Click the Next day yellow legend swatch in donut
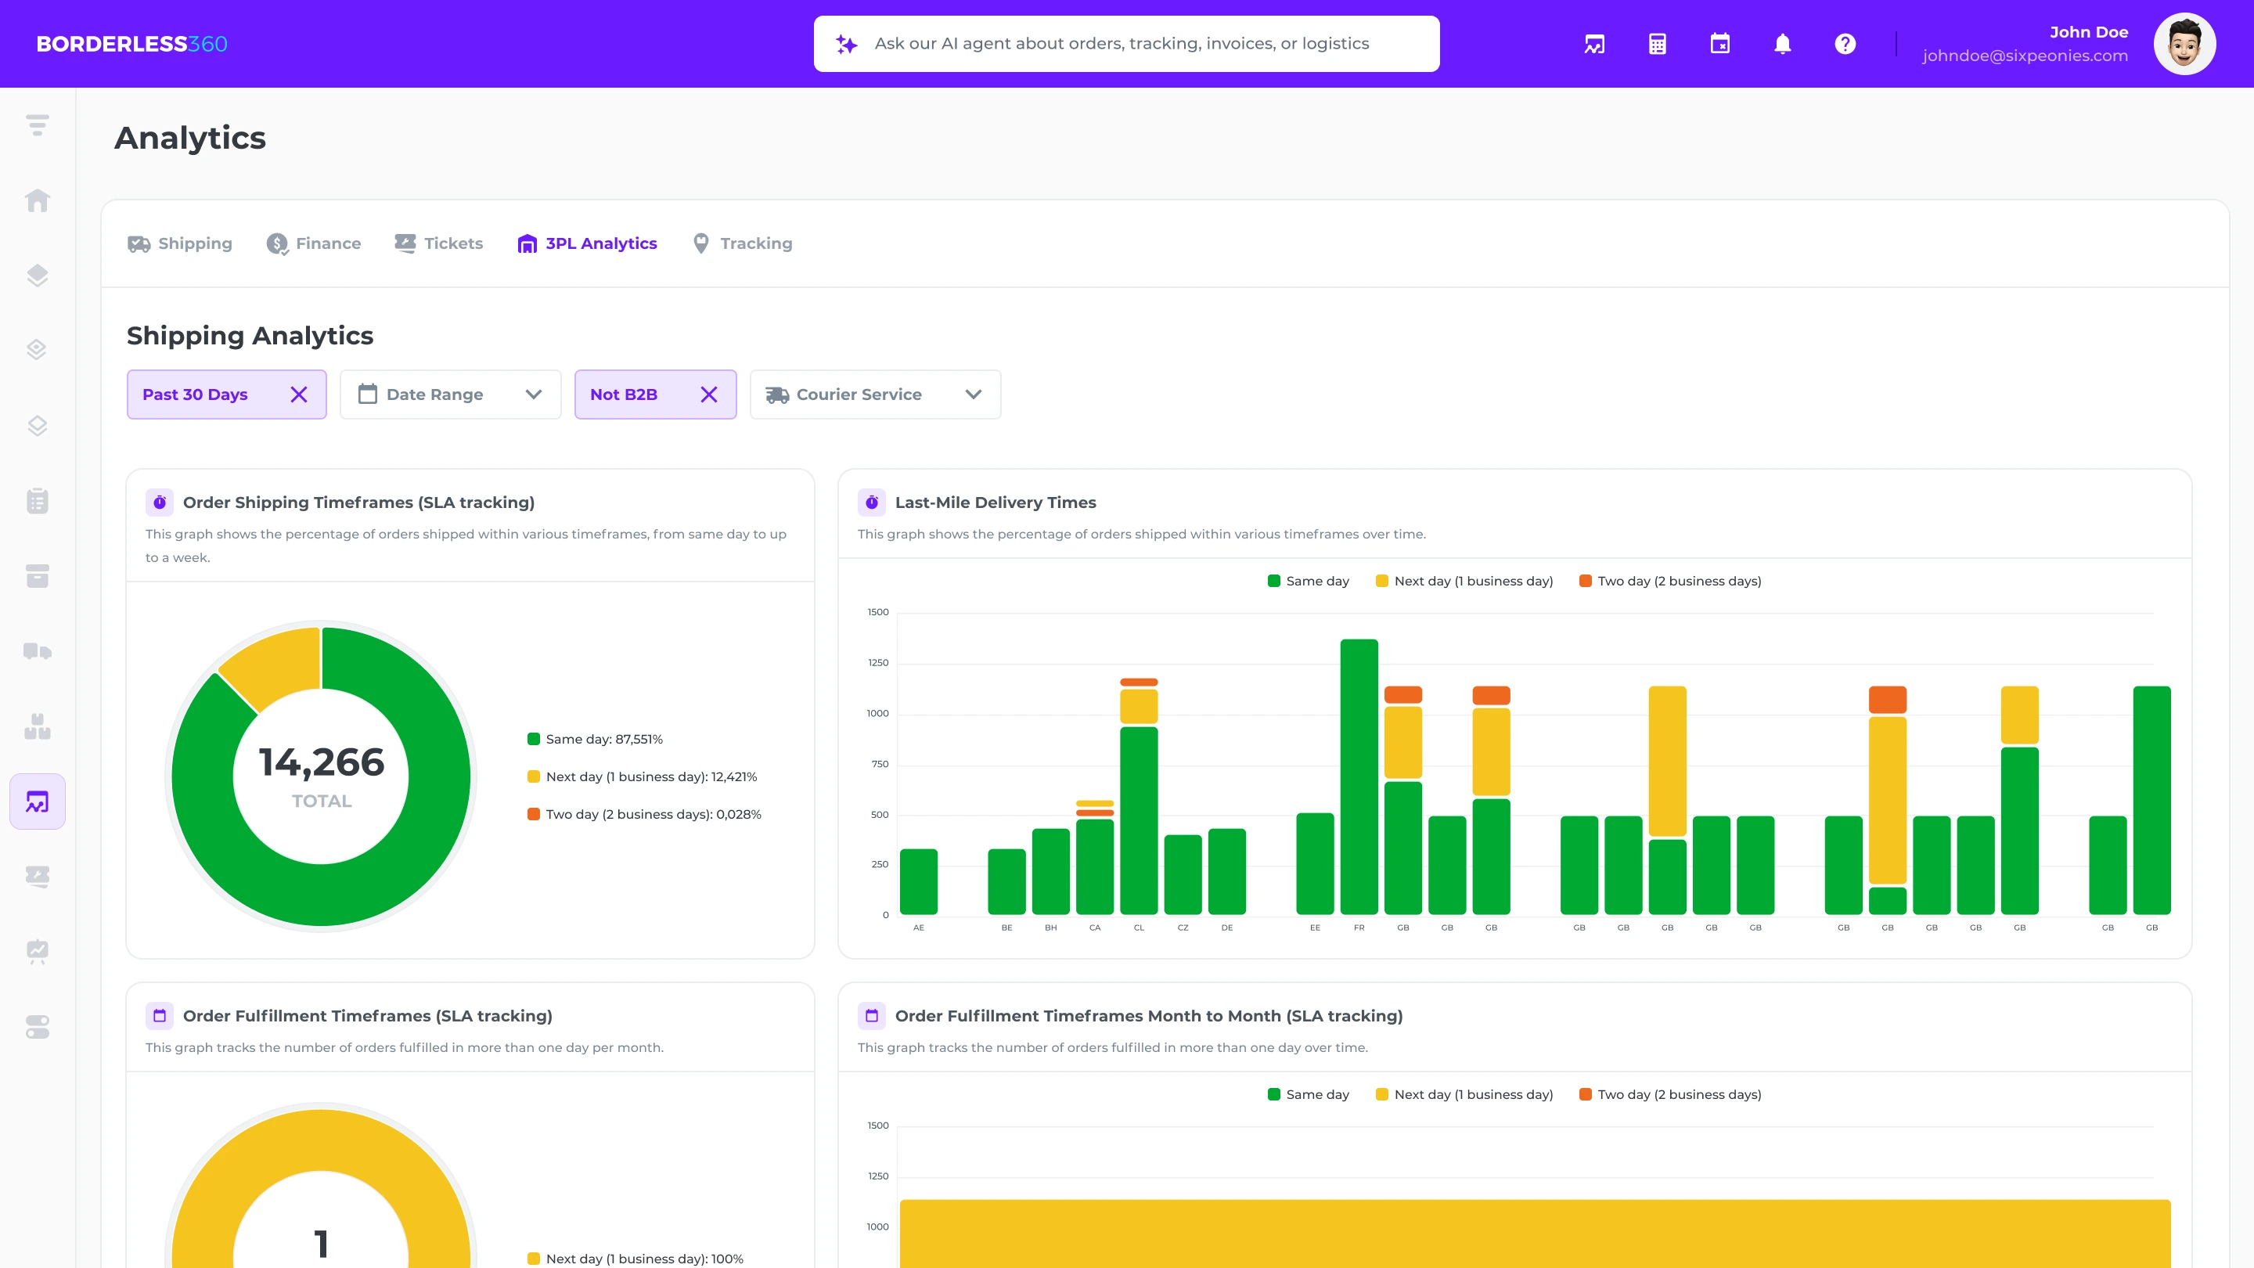 [534, 777]
